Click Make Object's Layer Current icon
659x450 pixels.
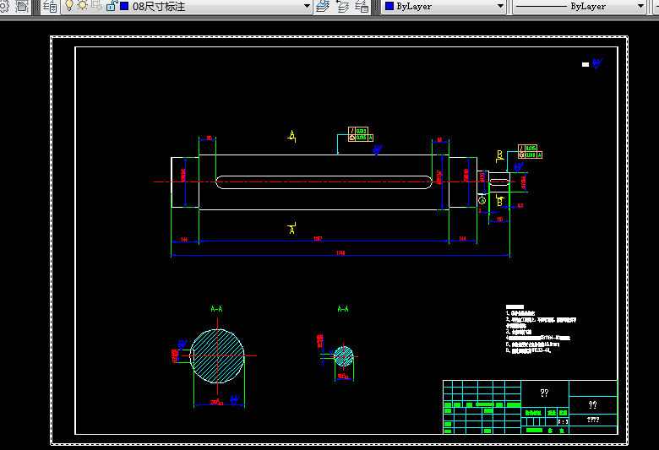coord(323,6)
